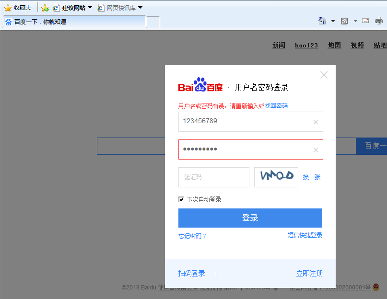Expand the 网页快讯库 dropdown arrow

(x=140, y=8)
